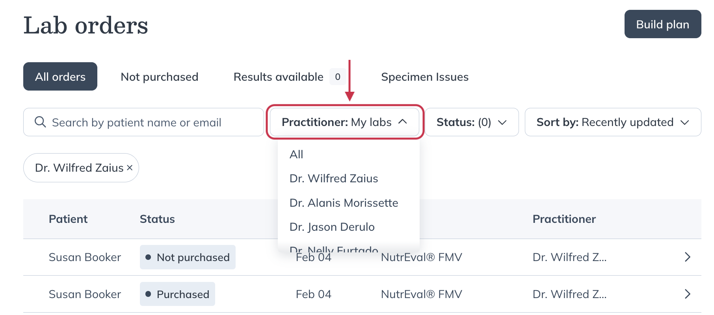Click the search magnifier icon

(x=40, y=122)
